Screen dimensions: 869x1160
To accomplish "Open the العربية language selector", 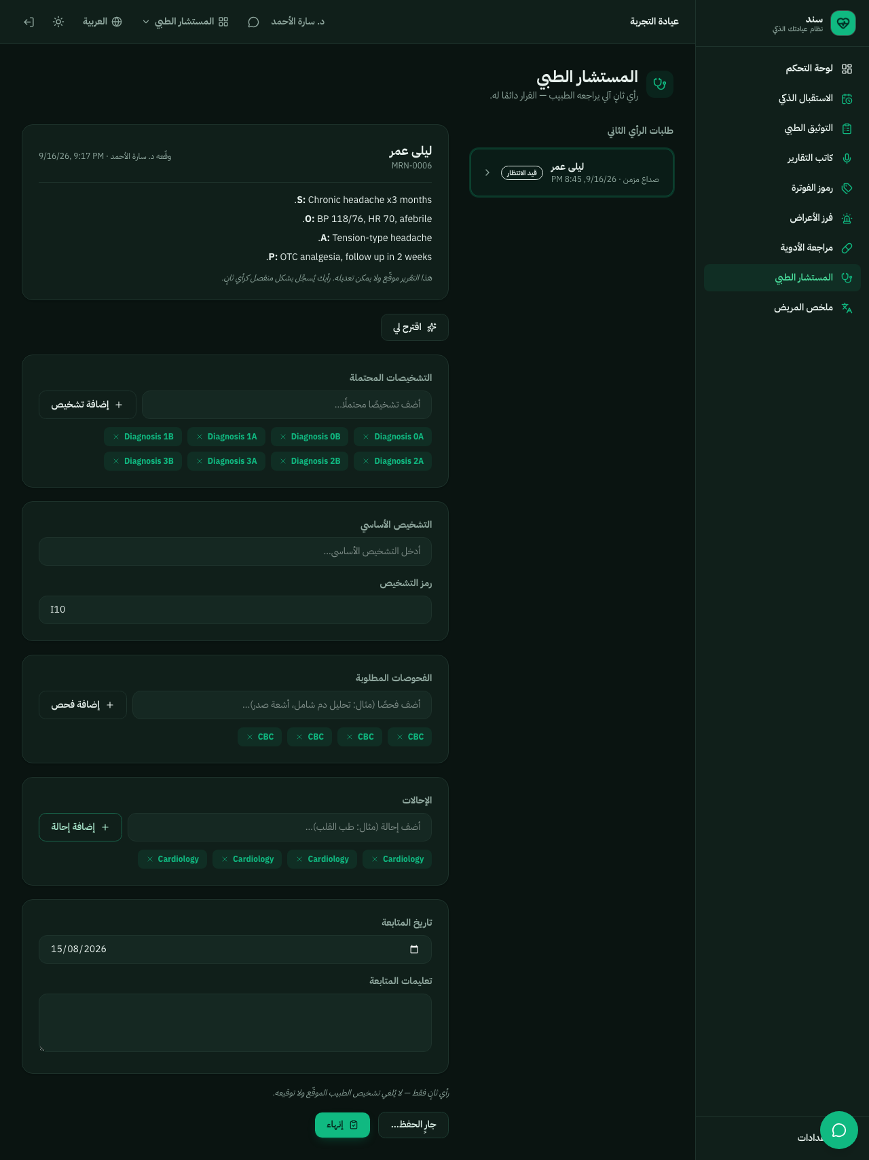I will [x=103, y=22].
